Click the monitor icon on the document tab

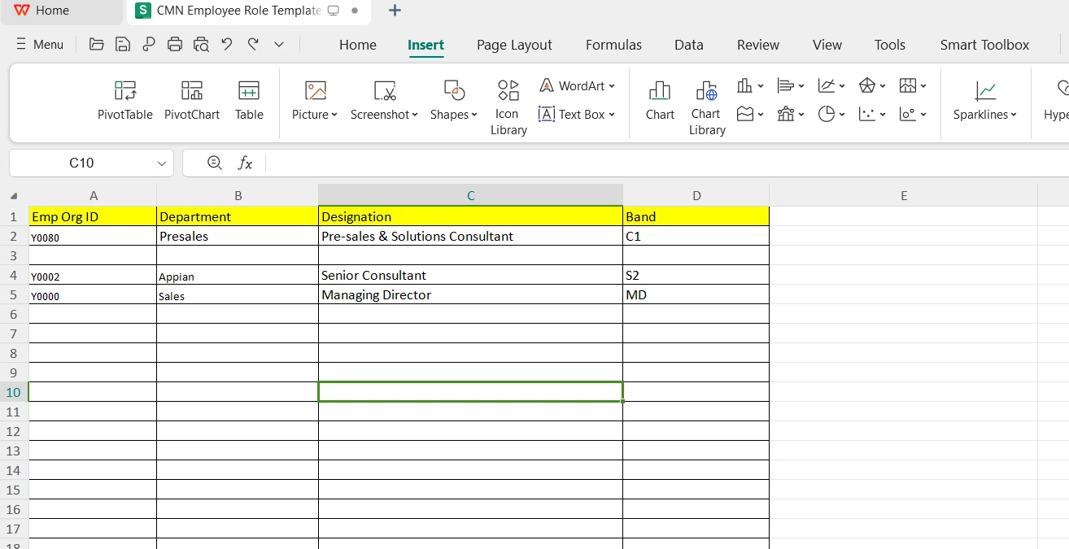click(x=333, y=11)
